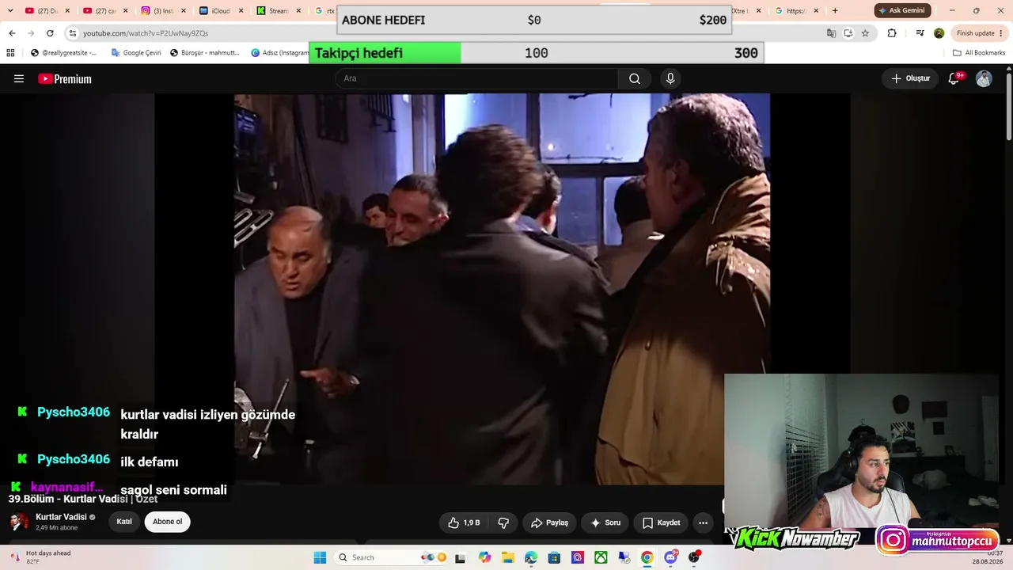Switch to the "(27) Du" YouTube tab
Image resolution: width=1013 pixels, height=570 pixels.
[47, 11]
